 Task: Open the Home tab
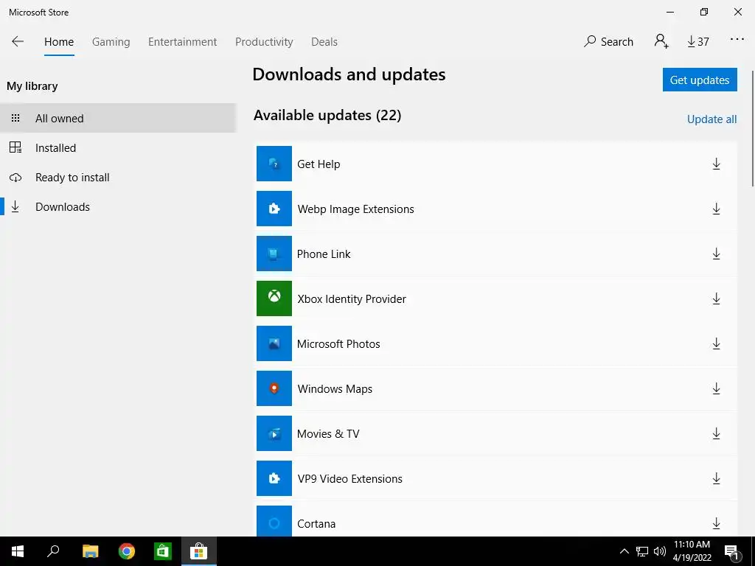(59, 42)
